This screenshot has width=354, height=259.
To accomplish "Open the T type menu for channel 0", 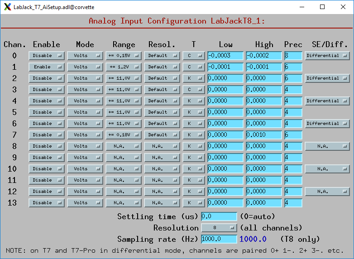I will [194, 56].
